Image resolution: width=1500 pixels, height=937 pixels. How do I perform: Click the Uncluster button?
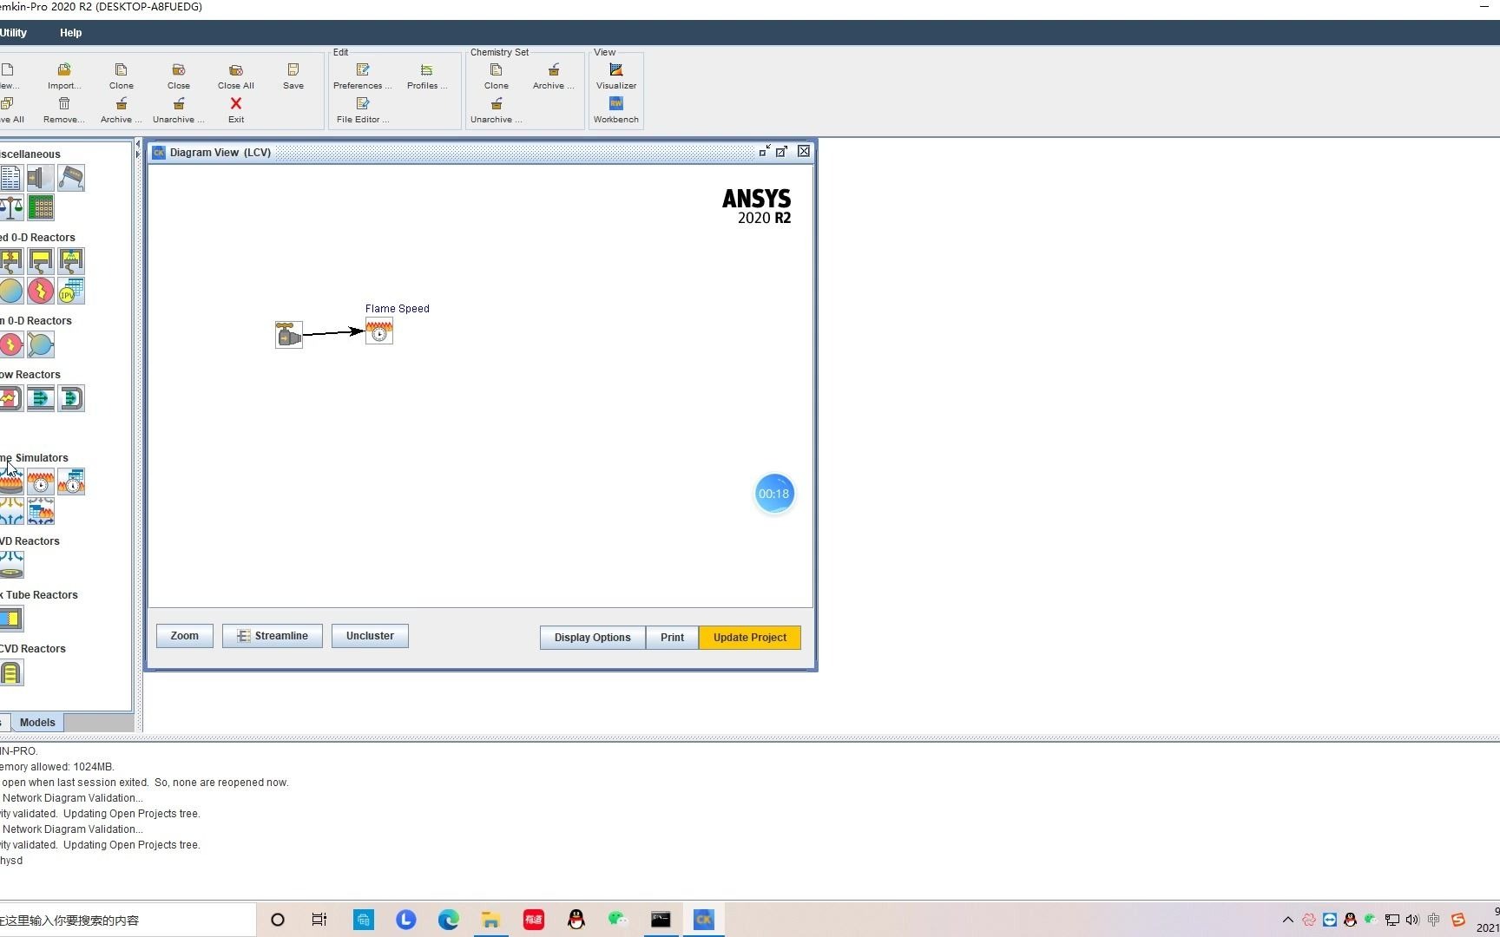pyautogui.click(x=370, y=636)
